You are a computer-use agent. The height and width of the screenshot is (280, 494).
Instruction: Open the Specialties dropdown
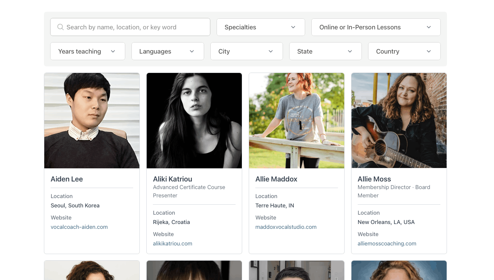(x=261, y=27)
